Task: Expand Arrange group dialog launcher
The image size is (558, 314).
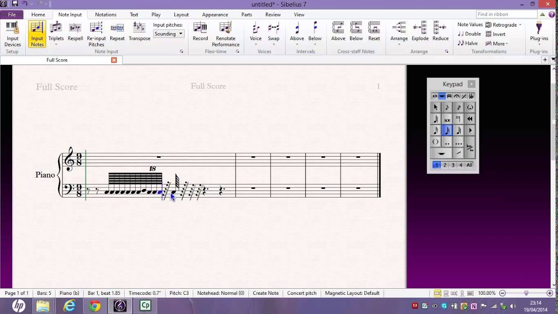Action: tap(446, 51)
